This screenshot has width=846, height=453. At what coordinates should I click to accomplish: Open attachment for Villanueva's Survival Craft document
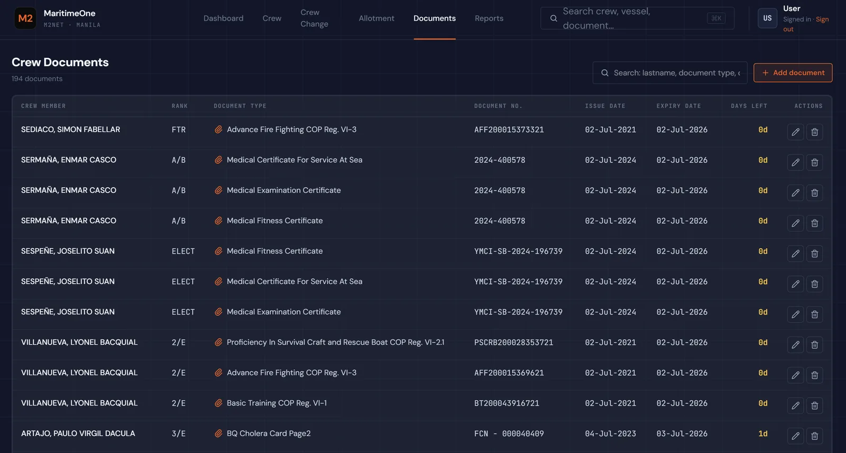coord(218,342)
